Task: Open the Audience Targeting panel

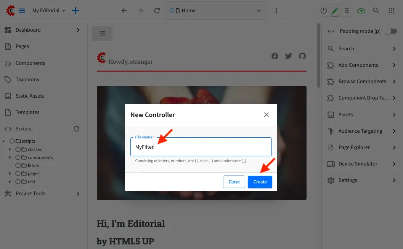Action: [362, 131]
